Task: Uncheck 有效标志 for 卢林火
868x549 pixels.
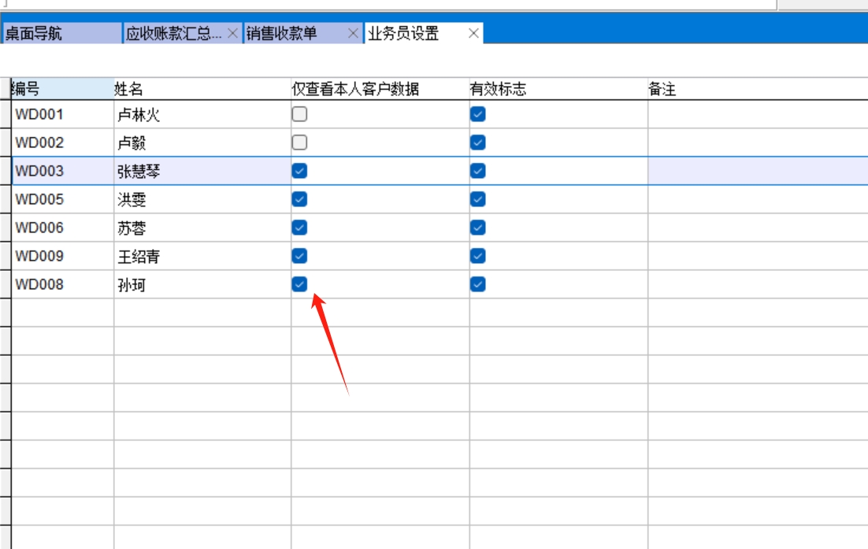Action: point(478,114)
